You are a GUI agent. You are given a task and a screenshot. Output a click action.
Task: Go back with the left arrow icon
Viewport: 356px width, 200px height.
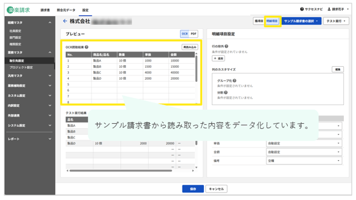click(65, 21)
